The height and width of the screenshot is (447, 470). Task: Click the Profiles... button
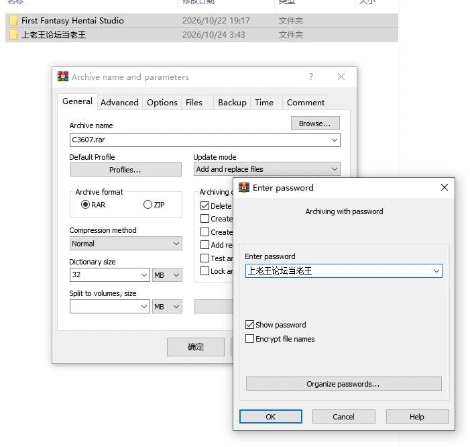click(x=125, y=170)
